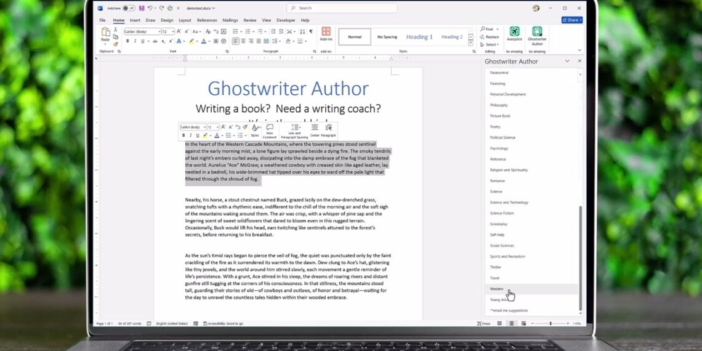Toggle Italic in the floating mini toolbar
Screen dimensions: 702x351
190,135
